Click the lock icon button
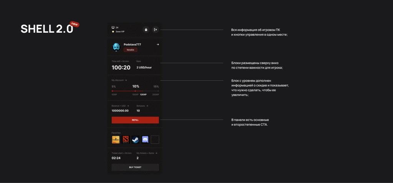393x183 pixels. [146, 30]
